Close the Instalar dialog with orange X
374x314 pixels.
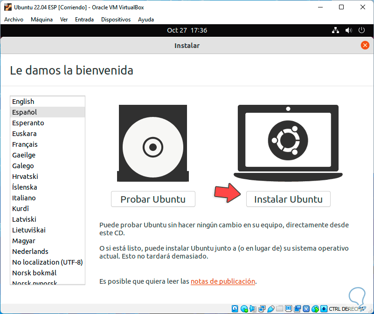tap(365, 45)
